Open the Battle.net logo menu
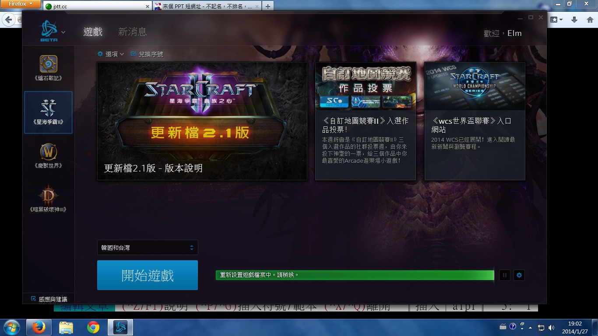 point(52,31)
